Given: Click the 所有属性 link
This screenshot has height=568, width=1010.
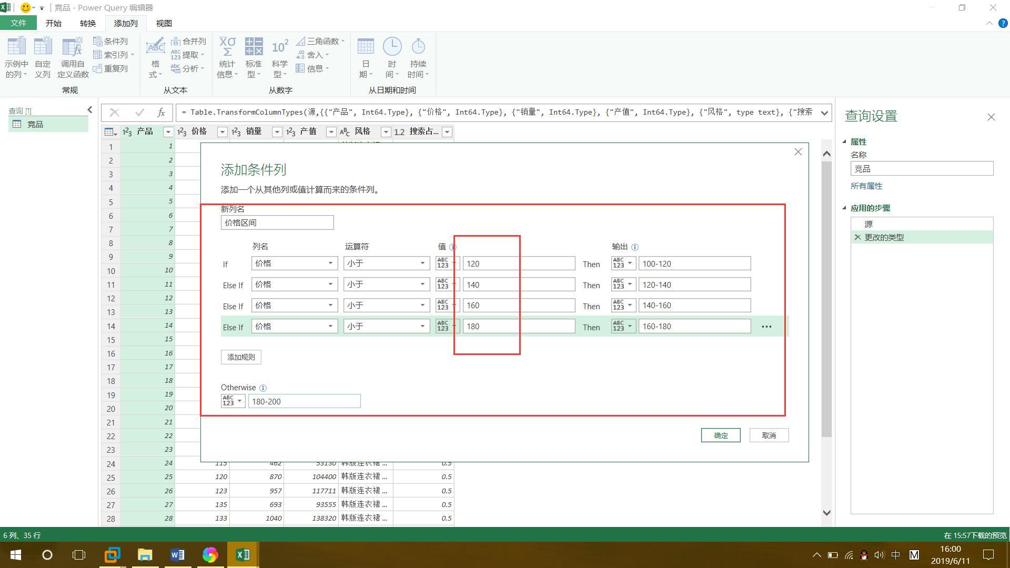Looking at the screenshot, I should tap(866, 186).
